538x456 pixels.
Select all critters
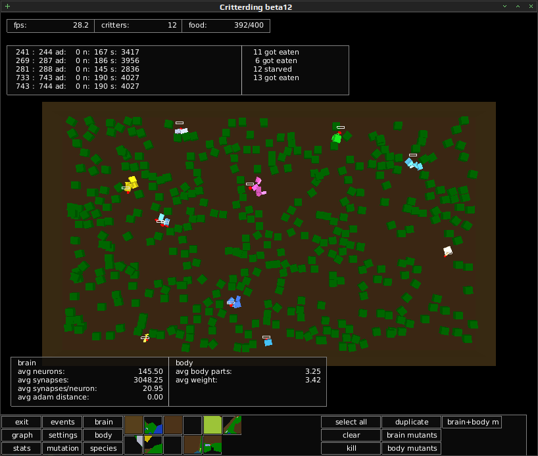(x=351, y=422)
